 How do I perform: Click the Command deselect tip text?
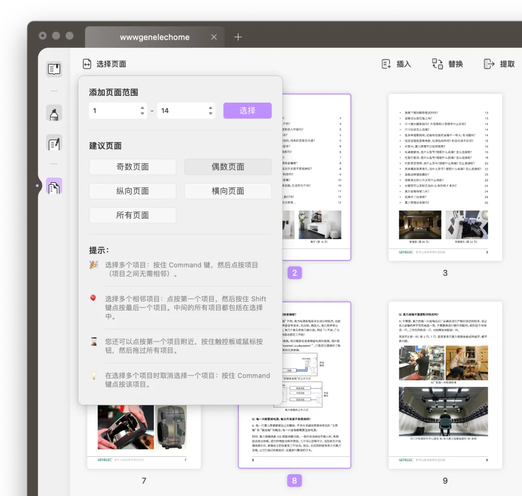click(x=188, y=380)
